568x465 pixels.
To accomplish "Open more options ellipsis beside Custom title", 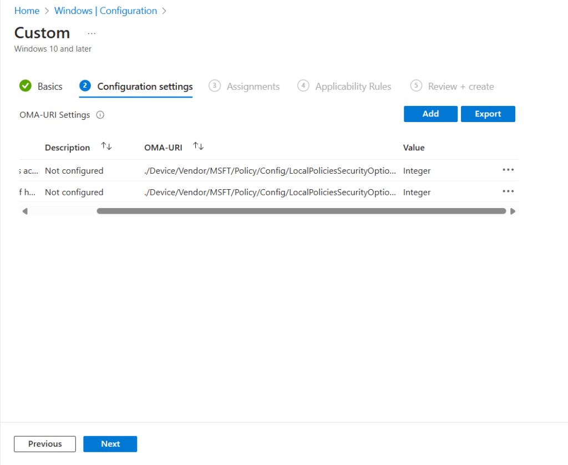I will click(92, 33).
